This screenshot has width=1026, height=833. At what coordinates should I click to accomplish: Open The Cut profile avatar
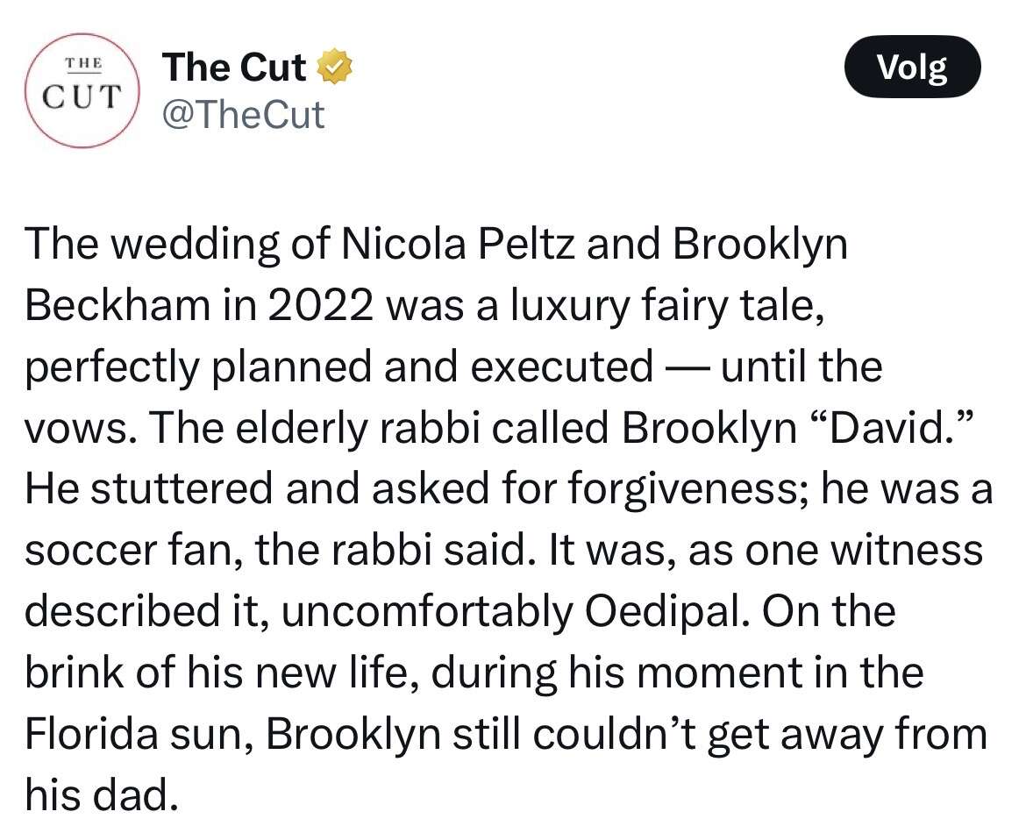82,94
